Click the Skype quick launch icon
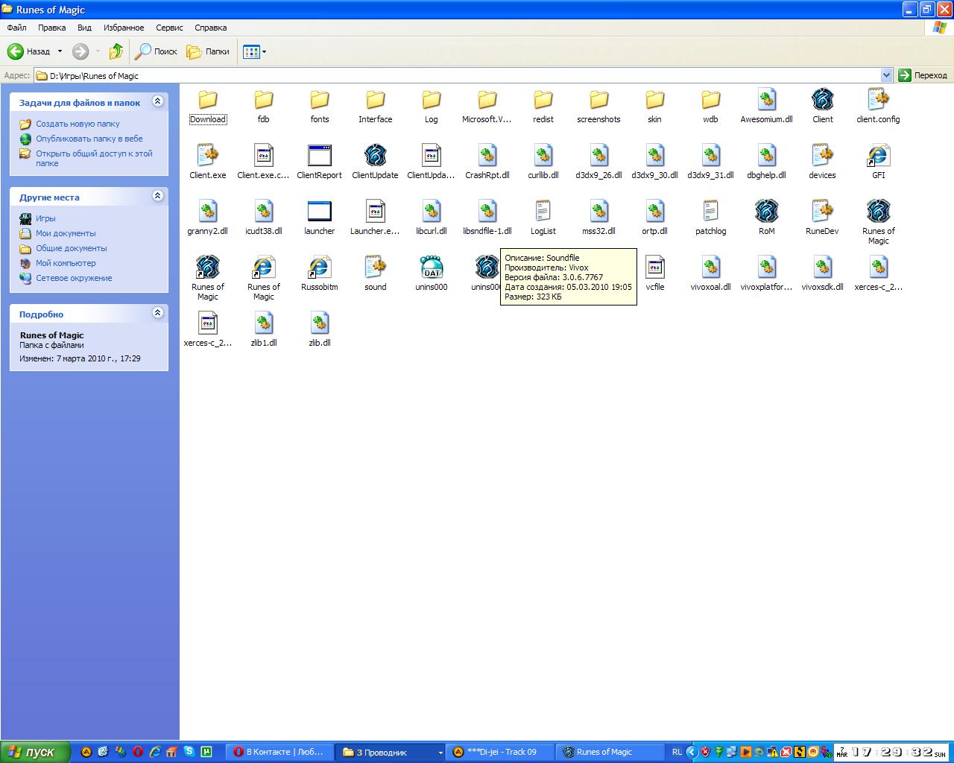This screenshot has height=763, width=954. [x=189, y=752]
